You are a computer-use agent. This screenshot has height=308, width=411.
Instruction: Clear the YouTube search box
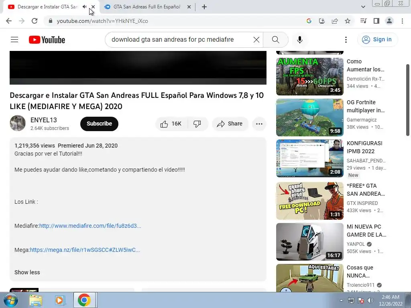coord(256,40)
